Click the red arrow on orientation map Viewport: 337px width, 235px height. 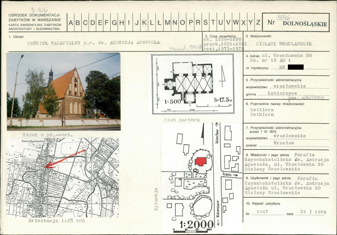pyautogui.click(x=65, y=159)
